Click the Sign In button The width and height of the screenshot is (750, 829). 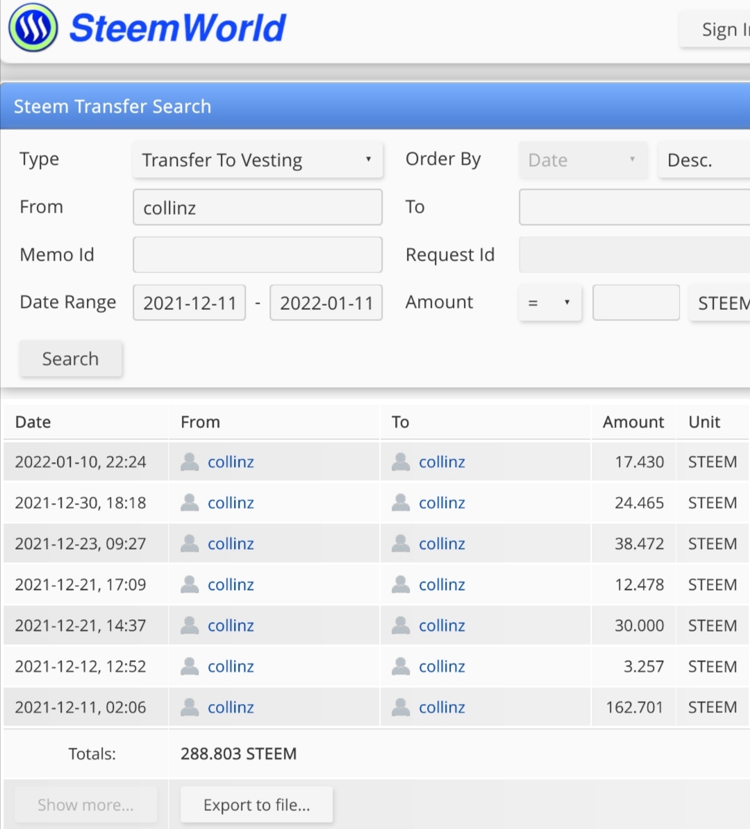click(715, 30)
